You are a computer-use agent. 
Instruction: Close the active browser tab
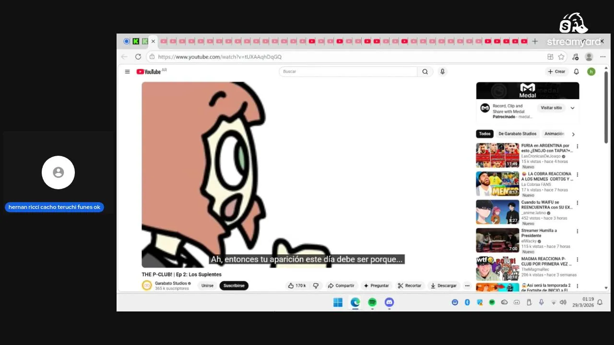point(153,41)
